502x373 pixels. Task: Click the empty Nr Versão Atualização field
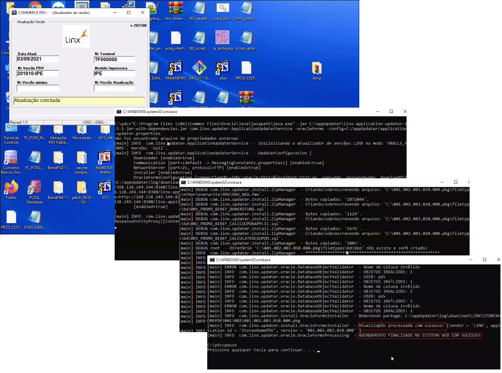click(114, 88)
